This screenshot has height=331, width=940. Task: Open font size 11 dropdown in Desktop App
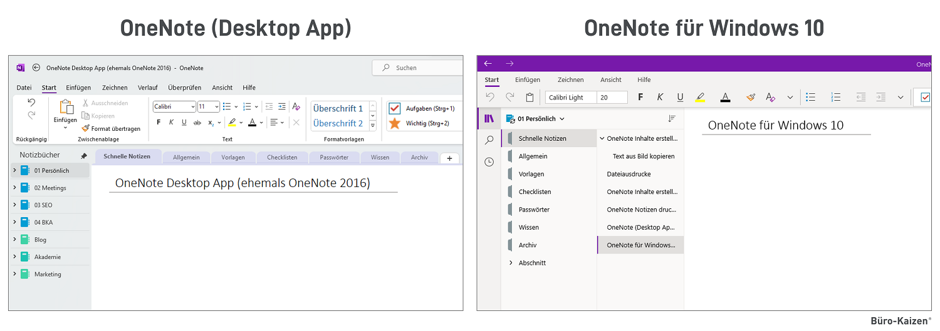click(x=217, y=107)
